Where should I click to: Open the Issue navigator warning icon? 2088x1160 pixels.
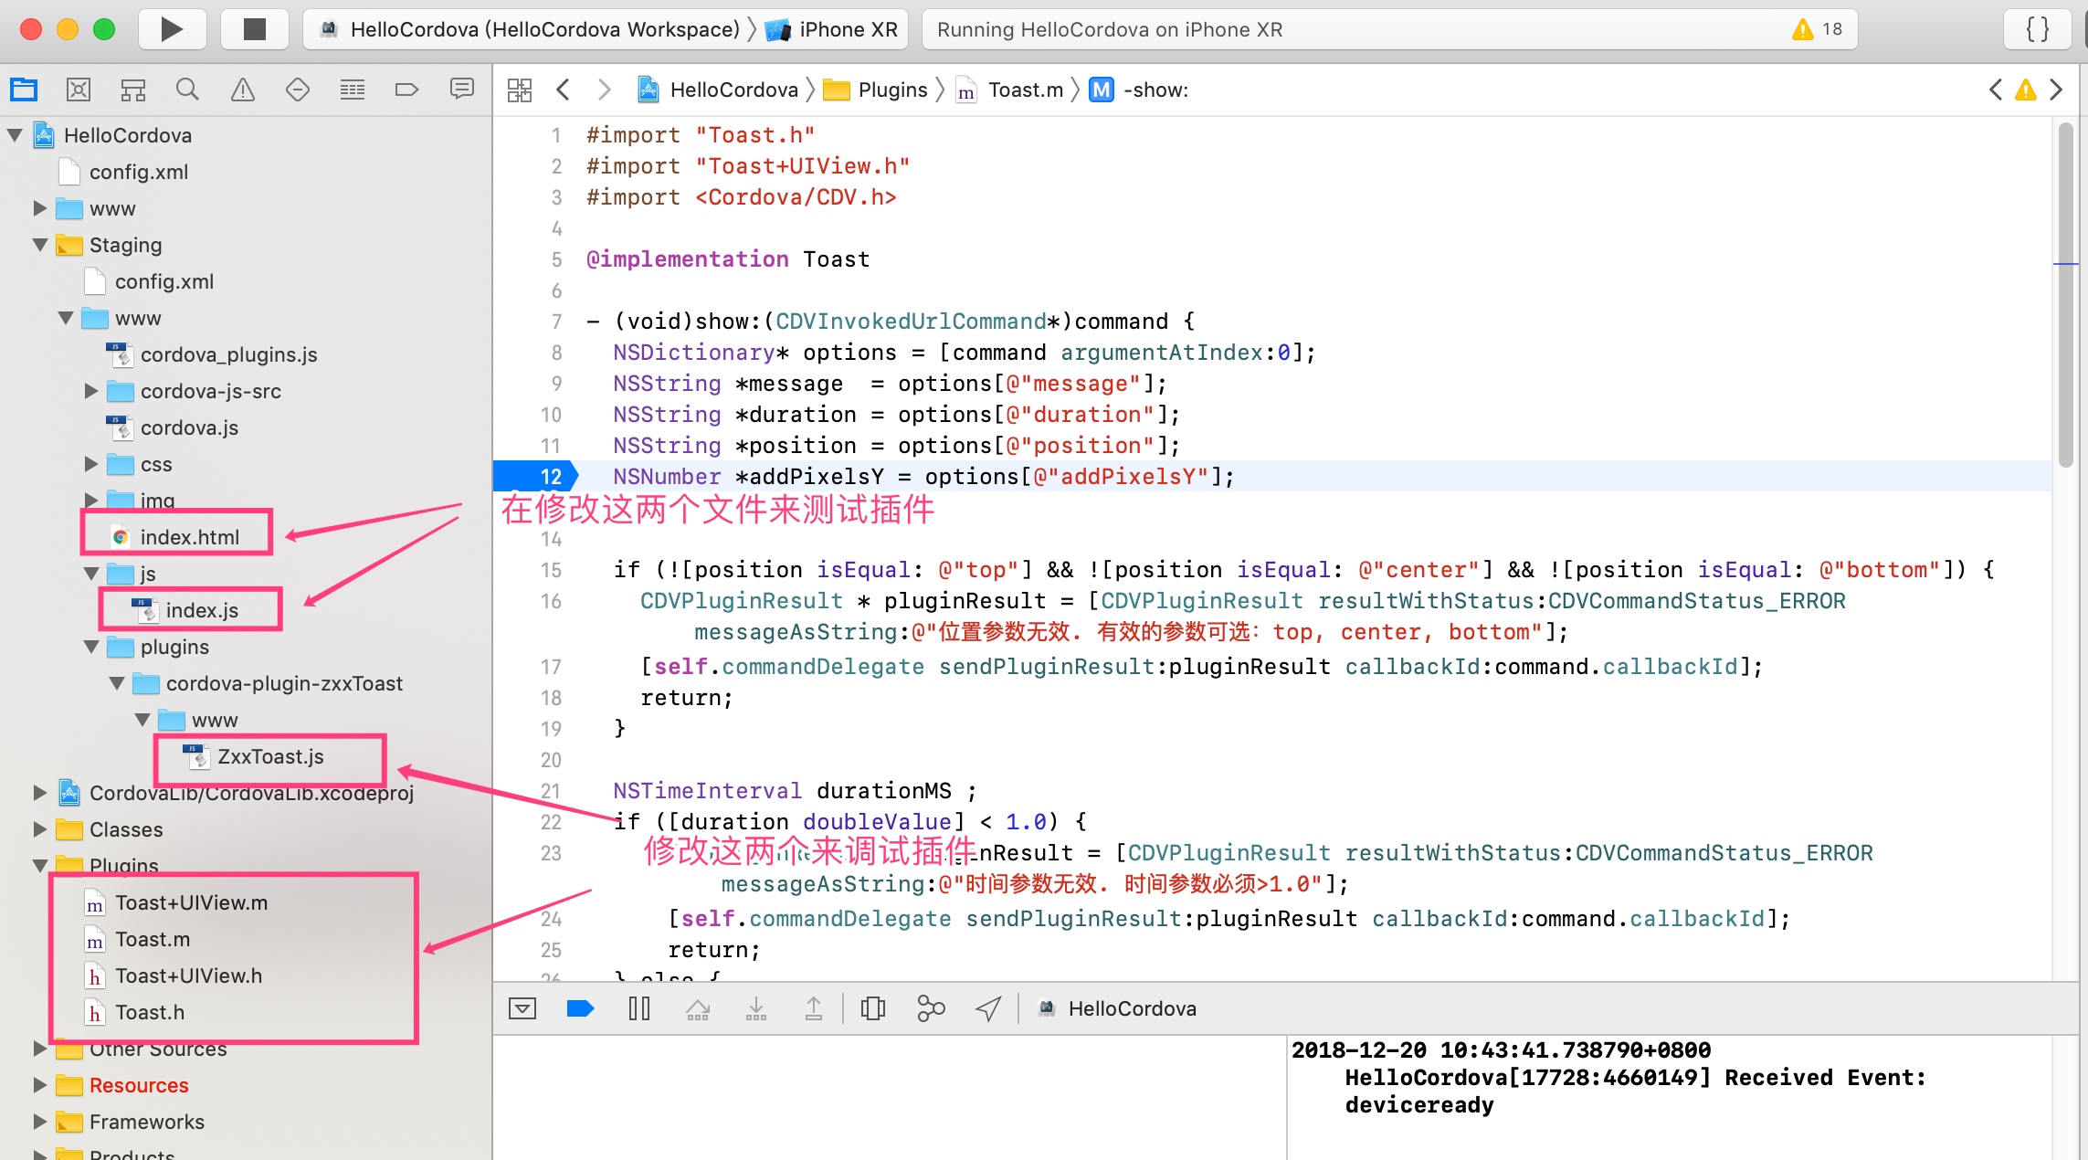tap(242, 90)
